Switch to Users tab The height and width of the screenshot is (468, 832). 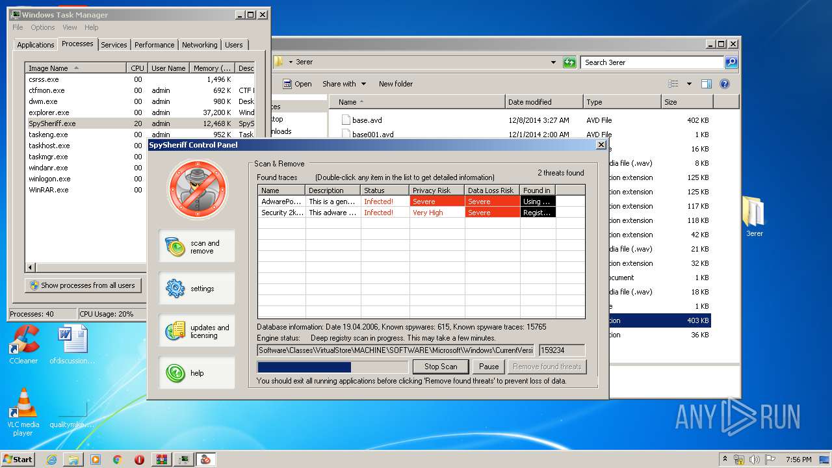tap(234, 45)
